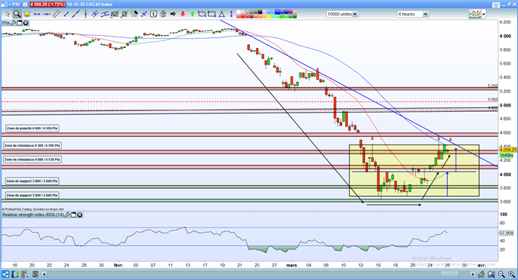
Task: Click Relative strength index (RSI) (14) label
Action: coord(33,215)
